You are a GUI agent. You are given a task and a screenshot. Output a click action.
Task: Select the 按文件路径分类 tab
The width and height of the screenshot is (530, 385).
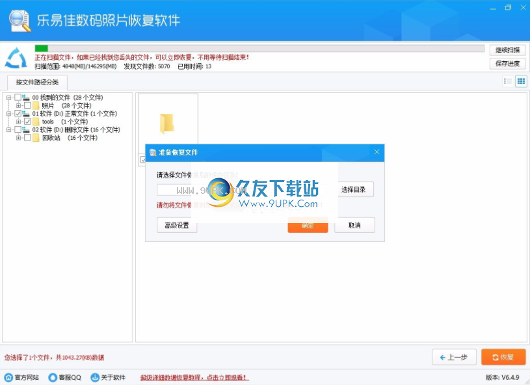tap(37, 82)
